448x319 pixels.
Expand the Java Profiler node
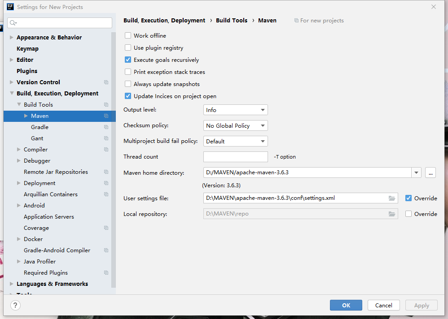pyautogui.click(x=18, y=261)
